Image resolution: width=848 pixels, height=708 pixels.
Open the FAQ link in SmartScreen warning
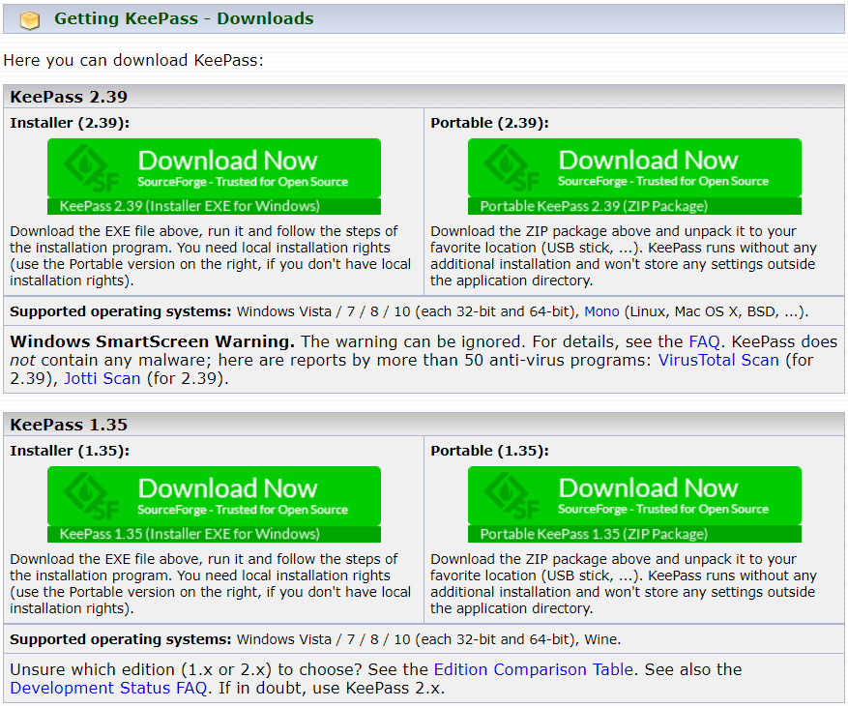(704, 341)
